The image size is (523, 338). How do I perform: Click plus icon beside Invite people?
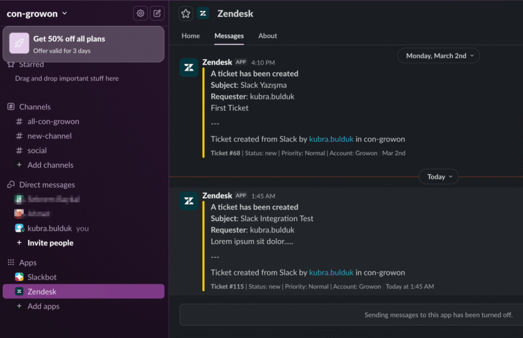[x=19, y=243]
